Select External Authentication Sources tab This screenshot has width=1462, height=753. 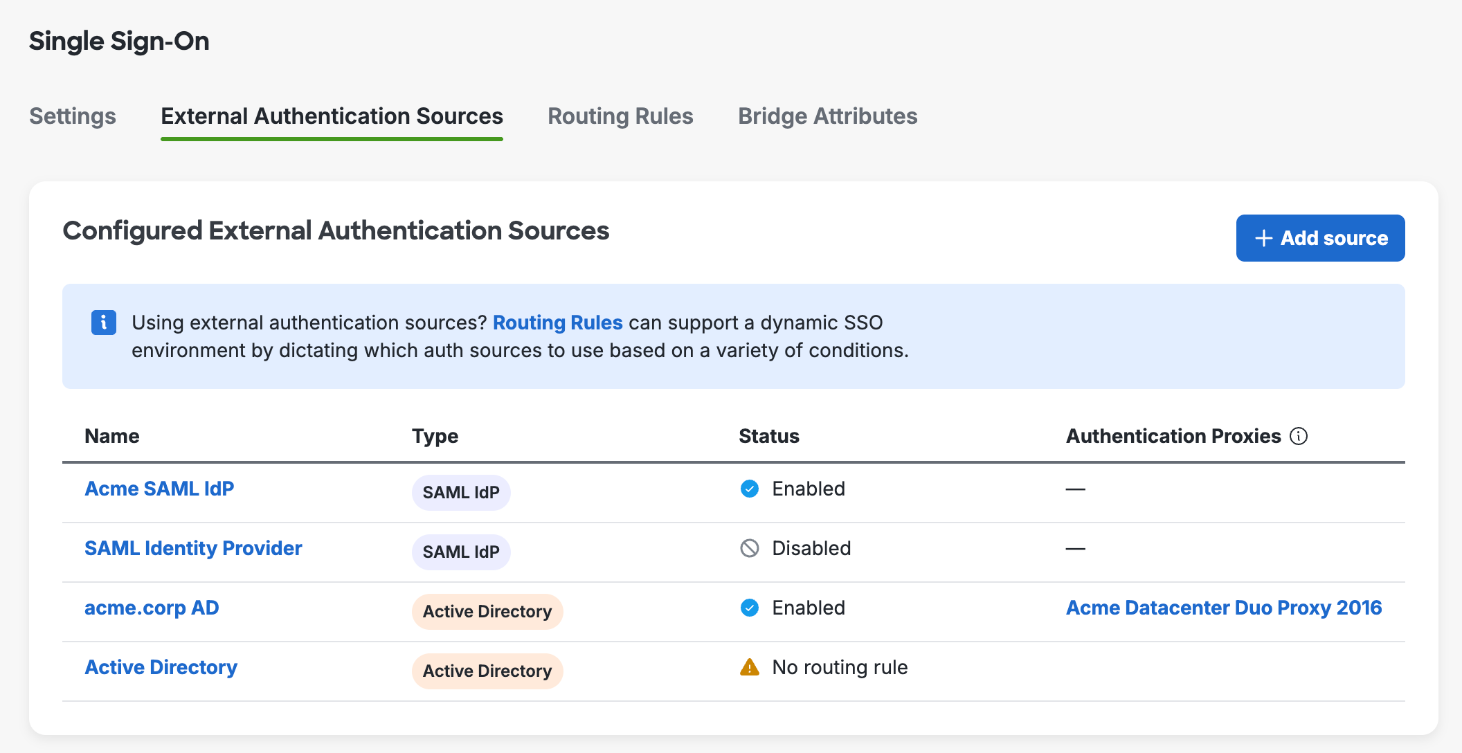332,116
